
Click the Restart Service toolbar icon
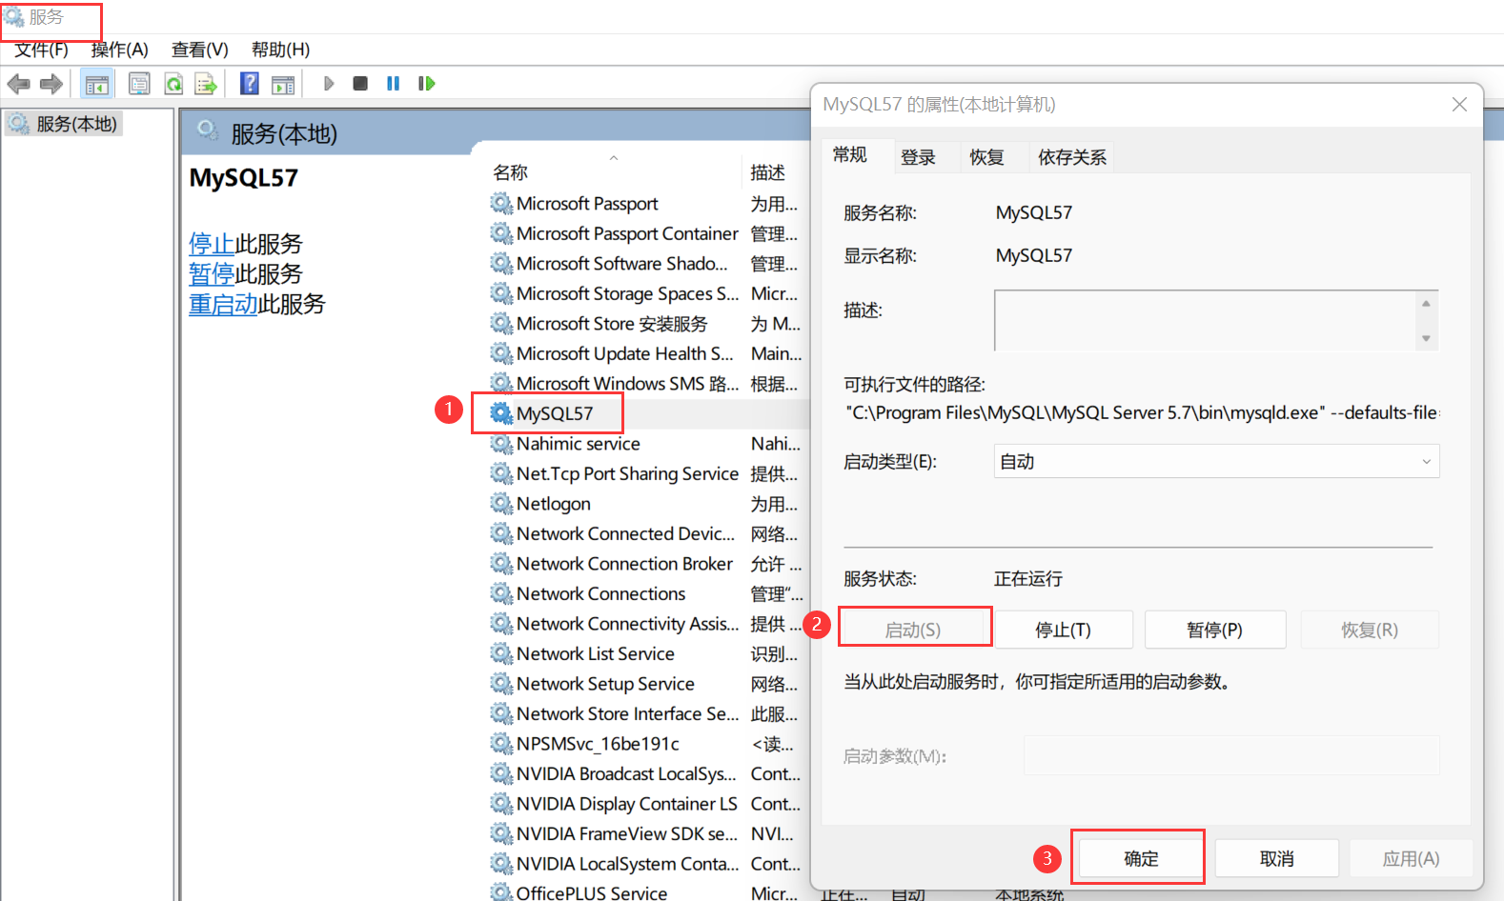[426, 84]
